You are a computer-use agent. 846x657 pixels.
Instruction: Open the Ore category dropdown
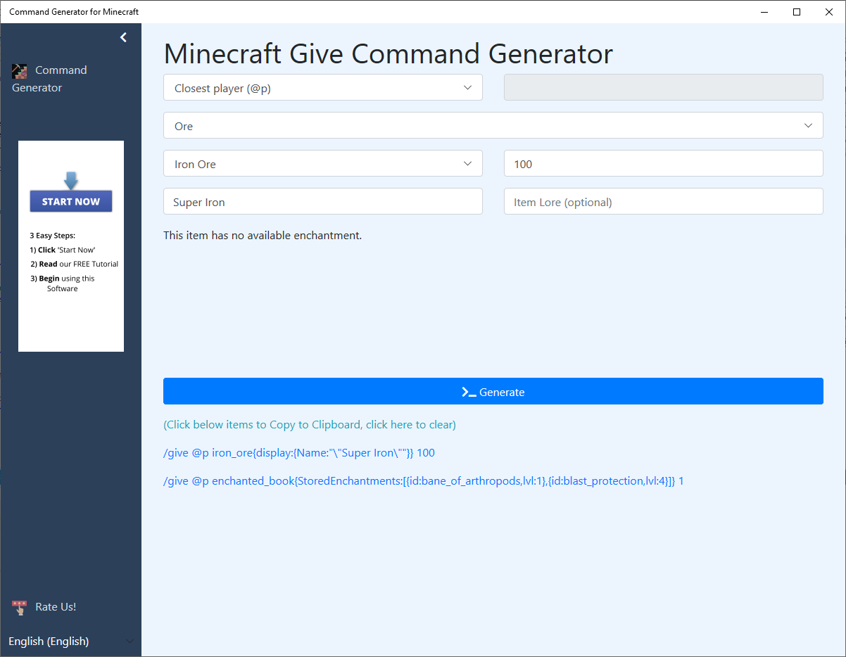click(x=493, y=126)
